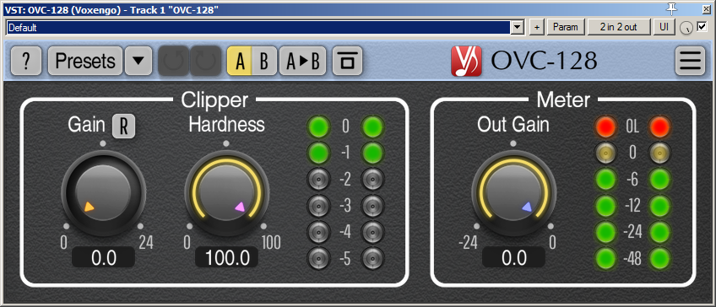
Task: Click the left -48 meter LED
Action: [605, 259]
